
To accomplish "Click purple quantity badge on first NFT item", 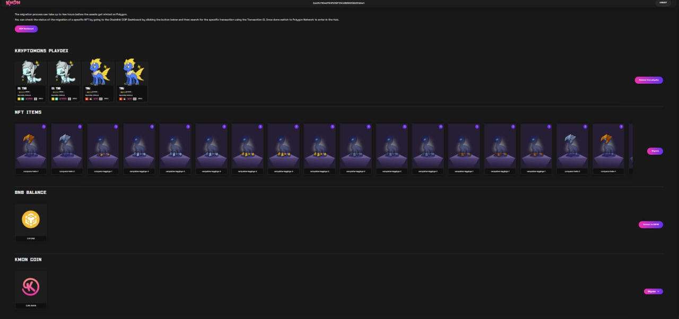I will 44,127.
